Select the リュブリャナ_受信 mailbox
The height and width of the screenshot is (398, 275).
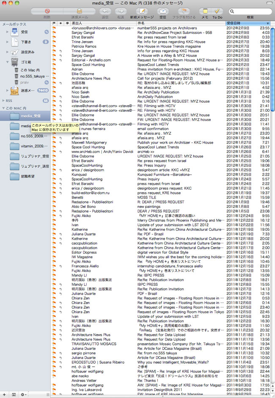pos(25,156)
